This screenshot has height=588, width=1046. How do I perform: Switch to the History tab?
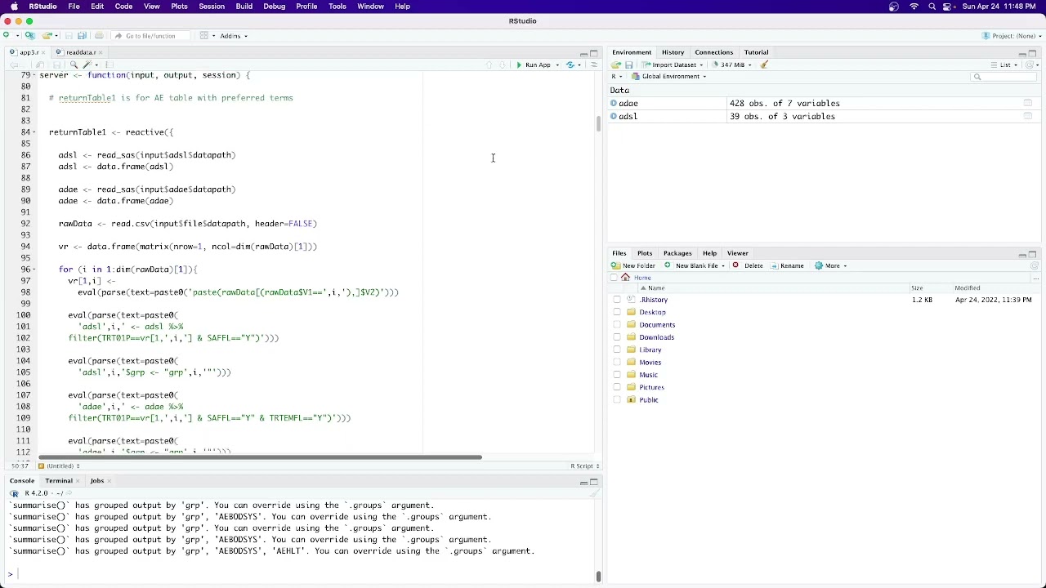coord(673,52)
